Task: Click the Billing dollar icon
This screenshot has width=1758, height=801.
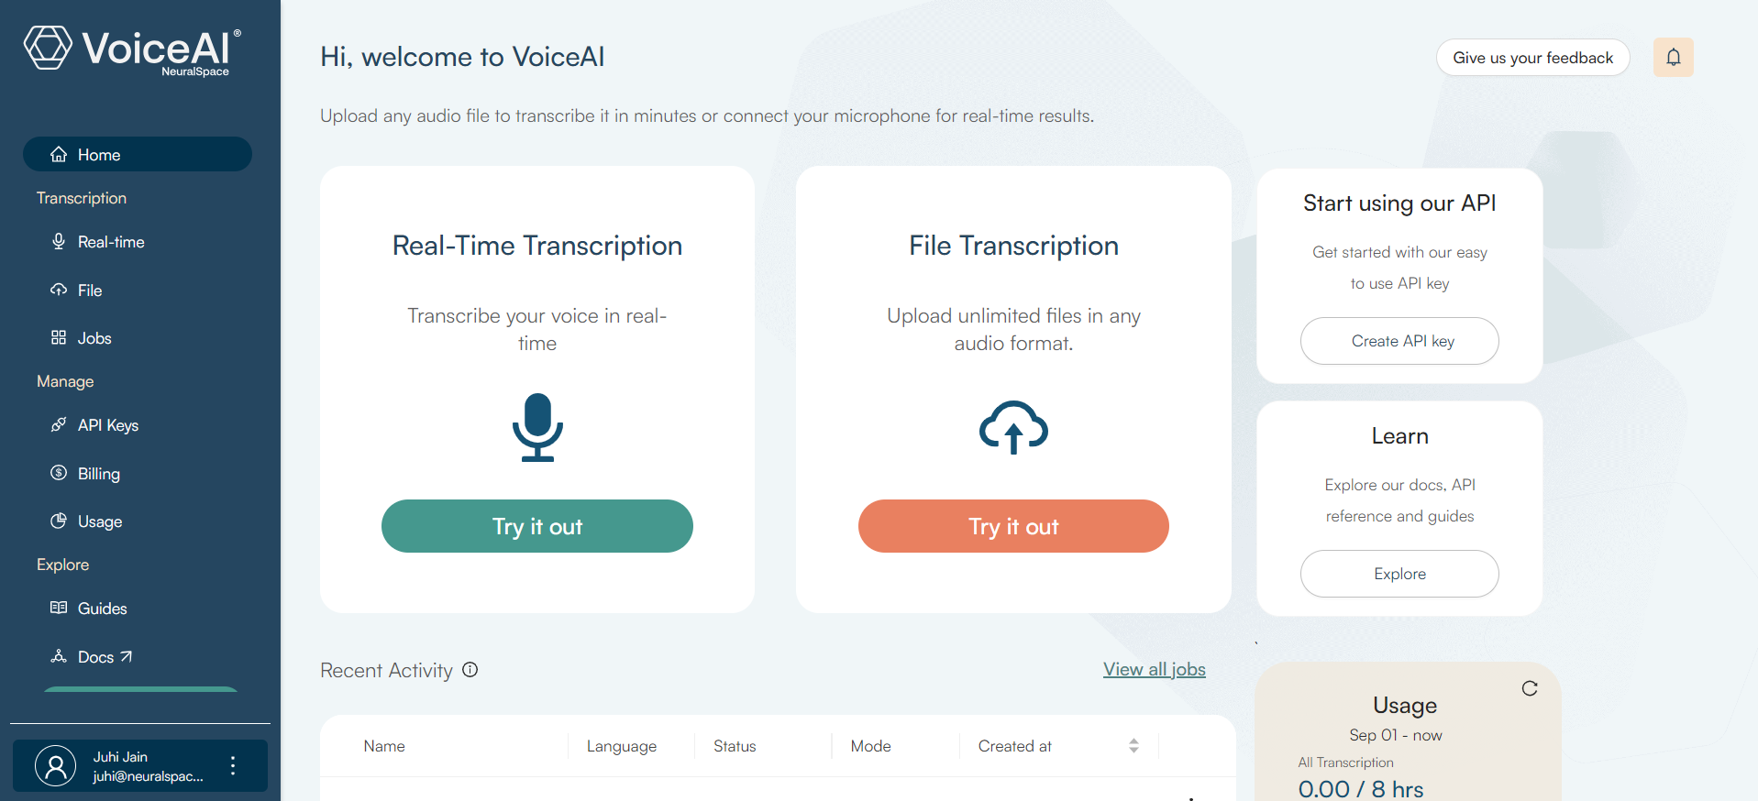Action: (x=59, y=473)
